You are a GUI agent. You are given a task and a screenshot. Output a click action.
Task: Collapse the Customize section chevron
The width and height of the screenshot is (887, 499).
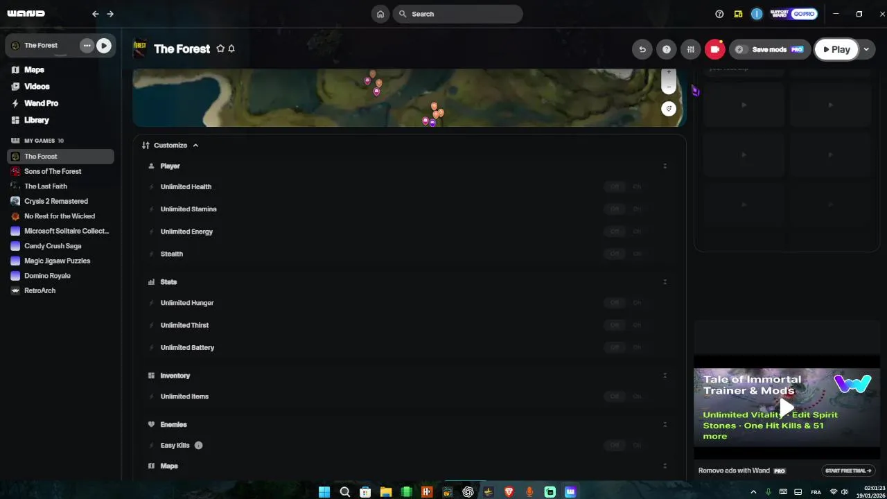(195, 146)
